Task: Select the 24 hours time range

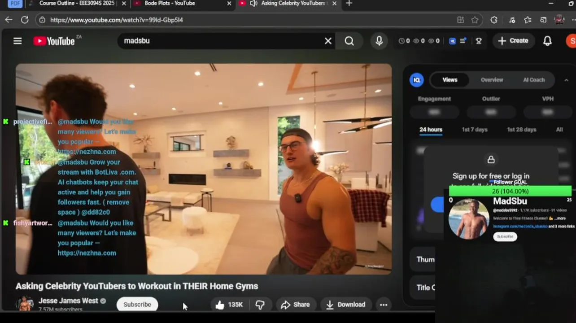Action: click(x=431, y=130)
